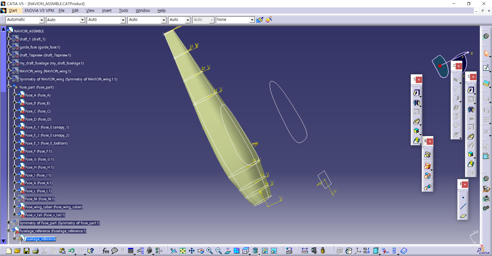Click the Axis System icon
This screenshot has width=492, height=256.
[x=358, y=251]
